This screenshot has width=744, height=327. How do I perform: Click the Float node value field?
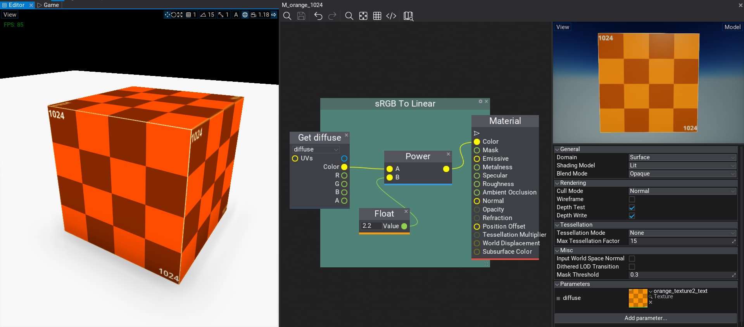click(370, 226)
